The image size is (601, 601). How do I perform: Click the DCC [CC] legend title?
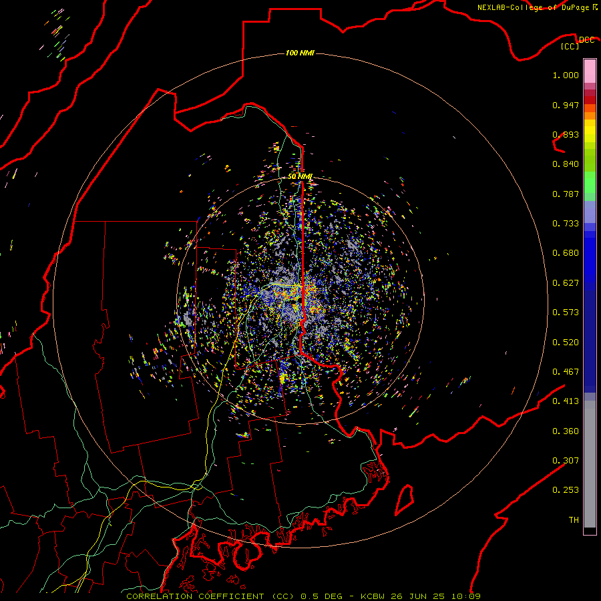click(x=576, y=43)
